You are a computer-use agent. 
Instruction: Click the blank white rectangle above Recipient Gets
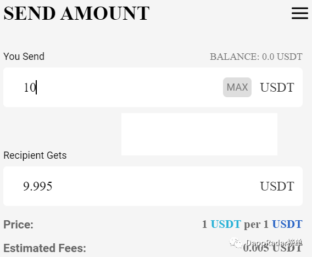click(x=199, y=135)
